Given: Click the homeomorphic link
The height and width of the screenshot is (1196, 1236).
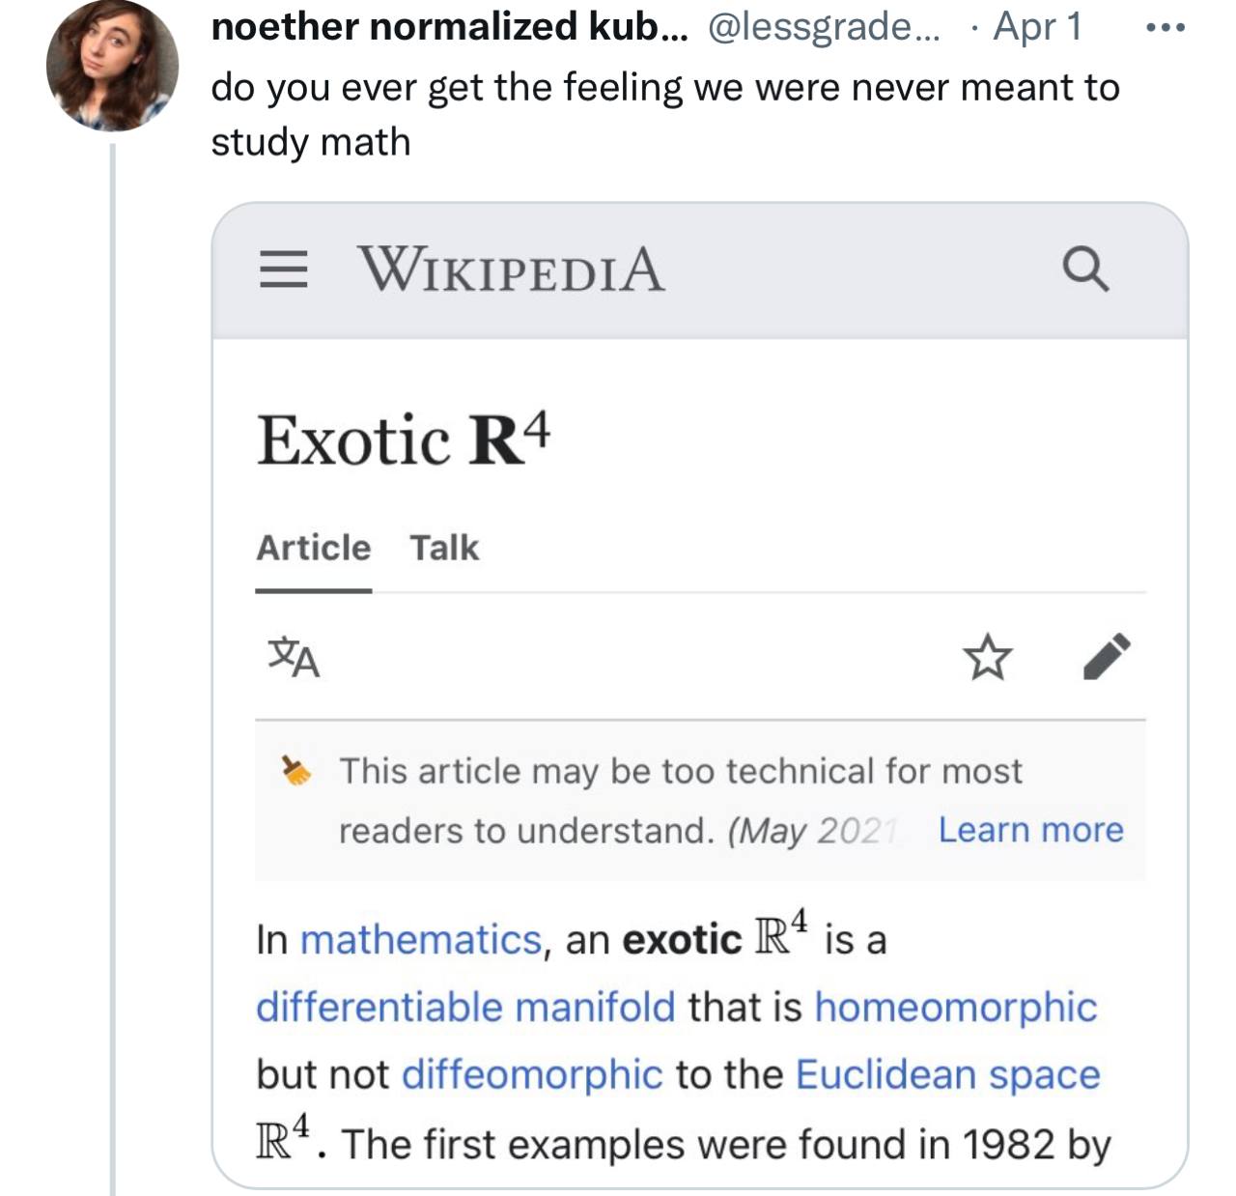Looking at the screenshot, I should (x=956, y=1008).
